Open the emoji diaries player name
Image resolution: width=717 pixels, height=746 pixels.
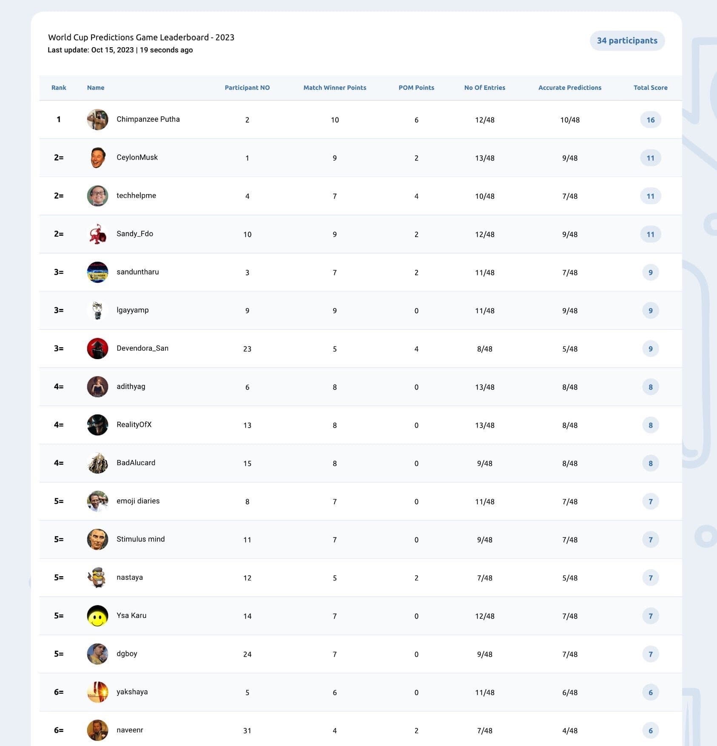(x=138, y=501)
